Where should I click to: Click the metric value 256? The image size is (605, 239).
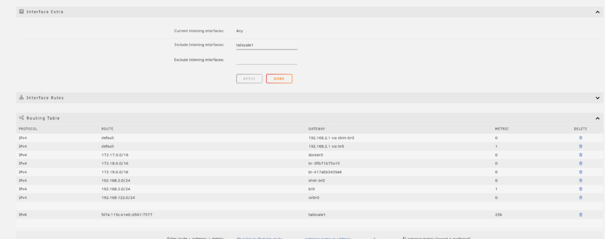click(x=499, y=215)
